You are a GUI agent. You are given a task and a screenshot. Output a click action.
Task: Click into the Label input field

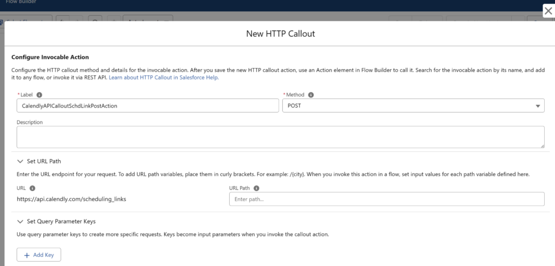click(x=147, y=105)
